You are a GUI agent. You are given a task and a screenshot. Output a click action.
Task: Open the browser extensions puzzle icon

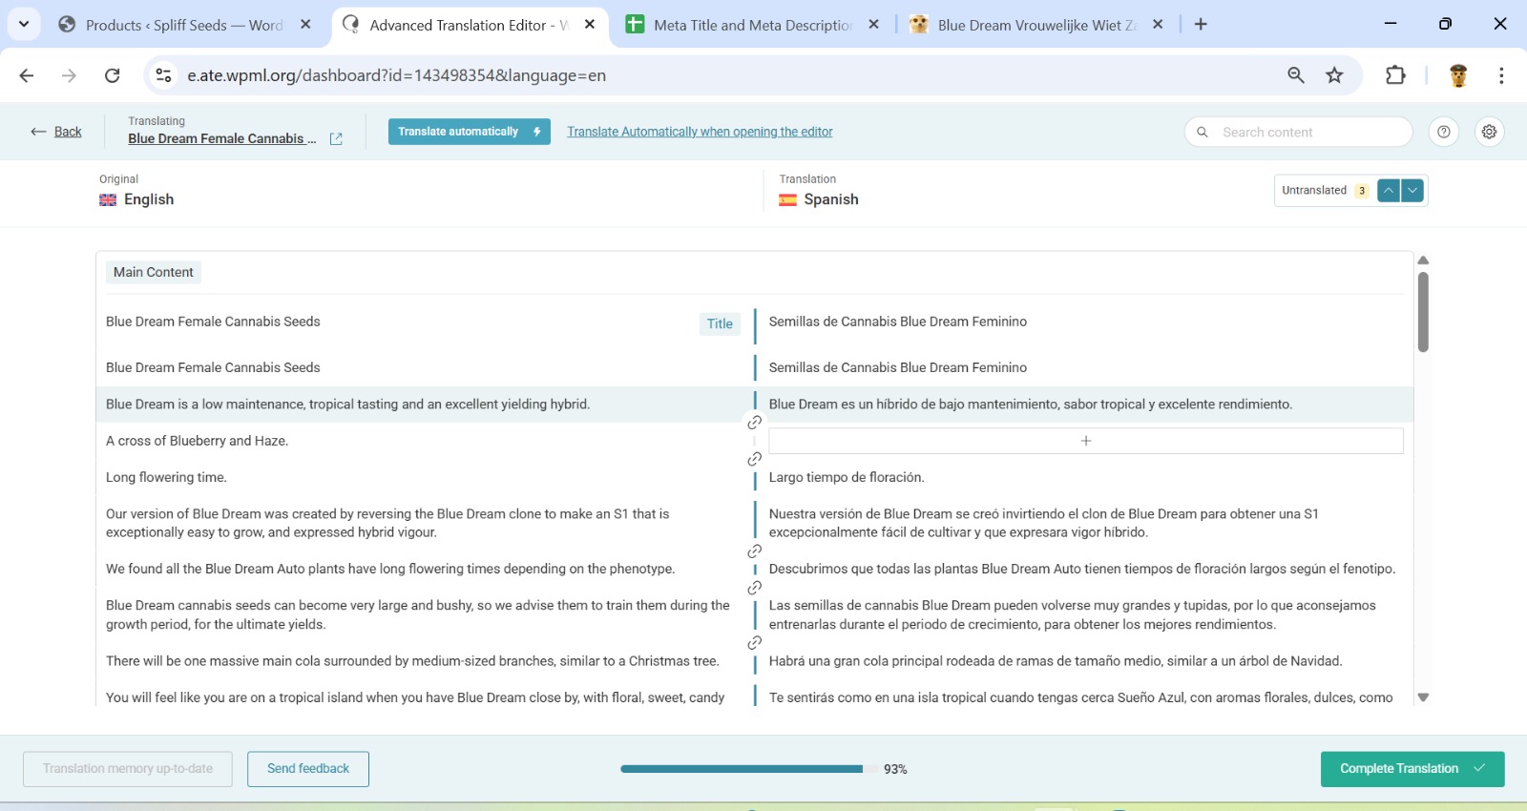pyautogui.click(x=1395, y=75)
